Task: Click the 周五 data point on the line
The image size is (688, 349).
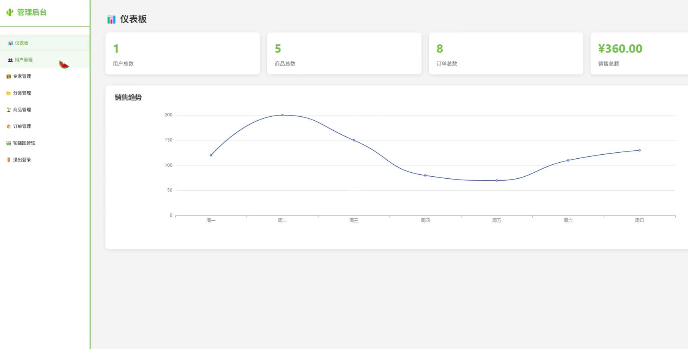Action: coord(497,180)
